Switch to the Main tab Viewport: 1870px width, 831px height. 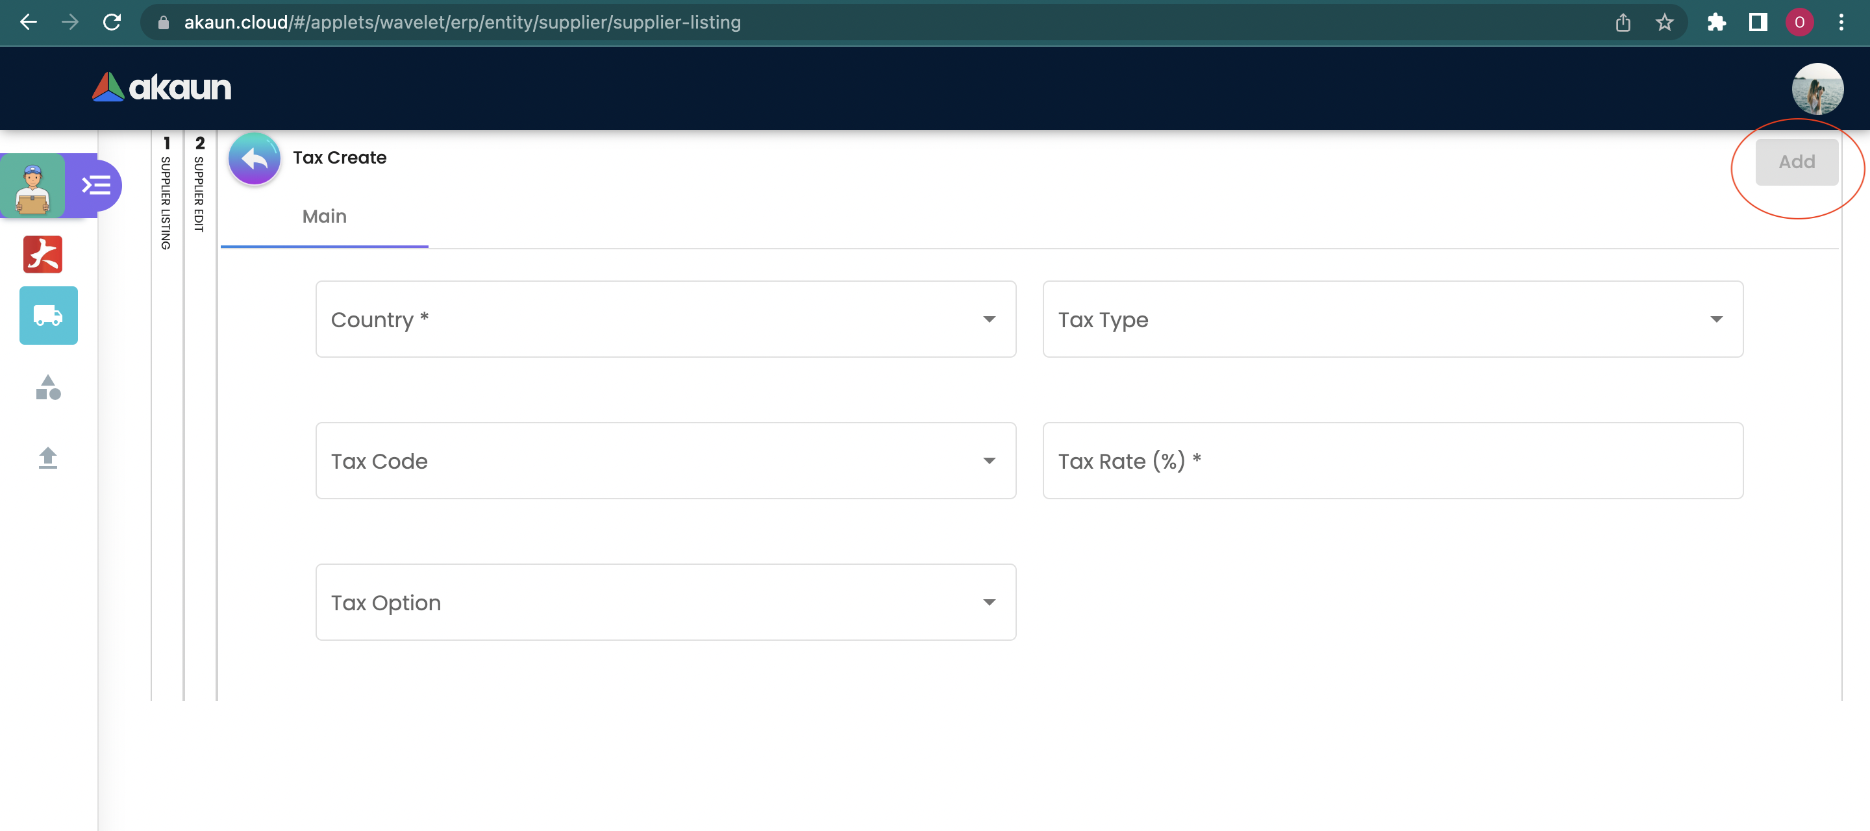[x=324, y=216]
